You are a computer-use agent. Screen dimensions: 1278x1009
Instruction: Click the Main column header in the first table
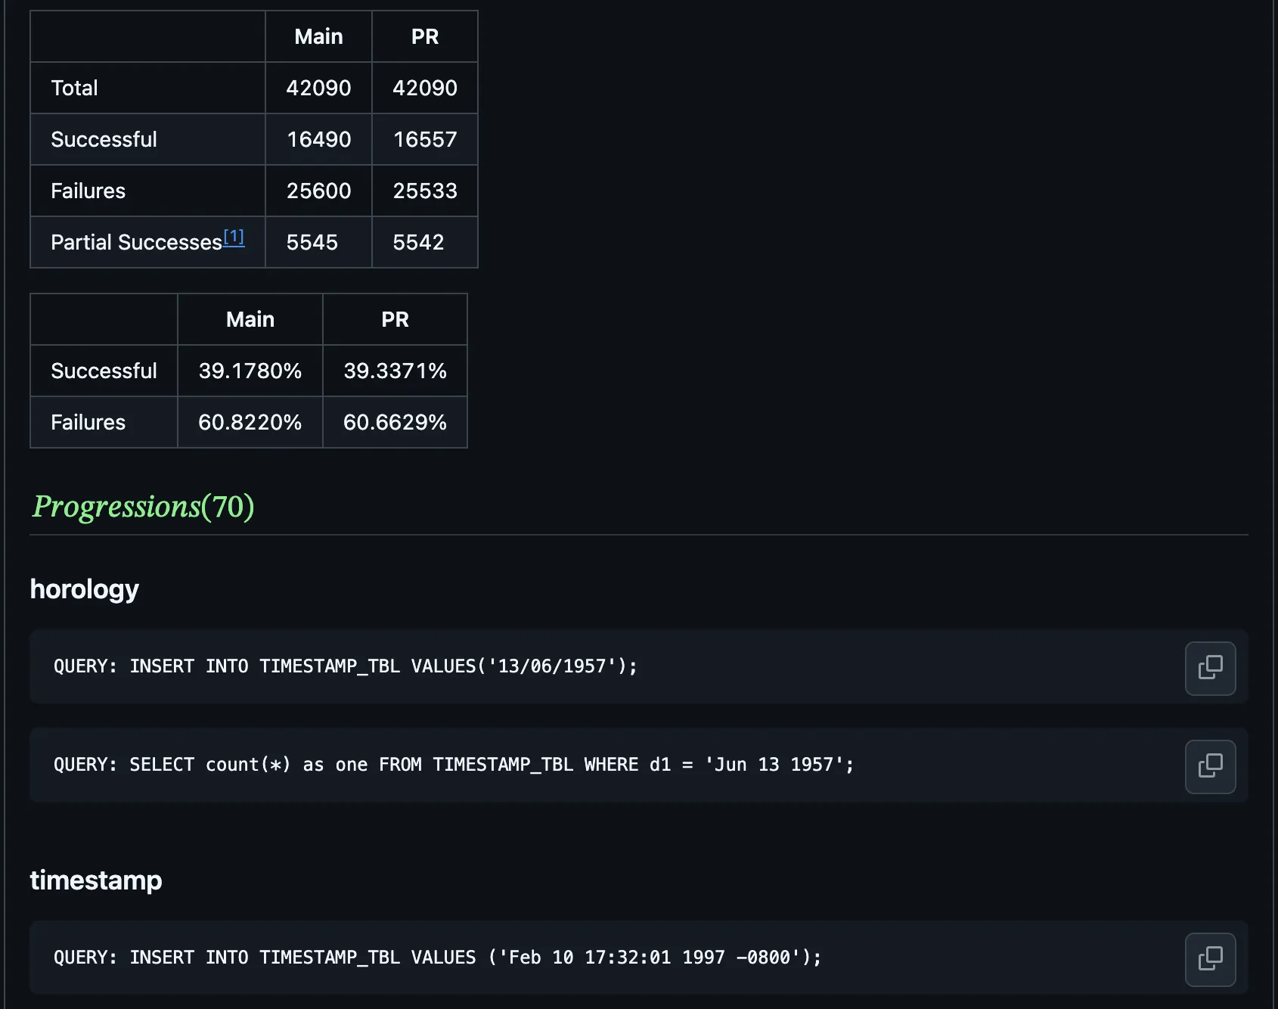tap(318, 36)
